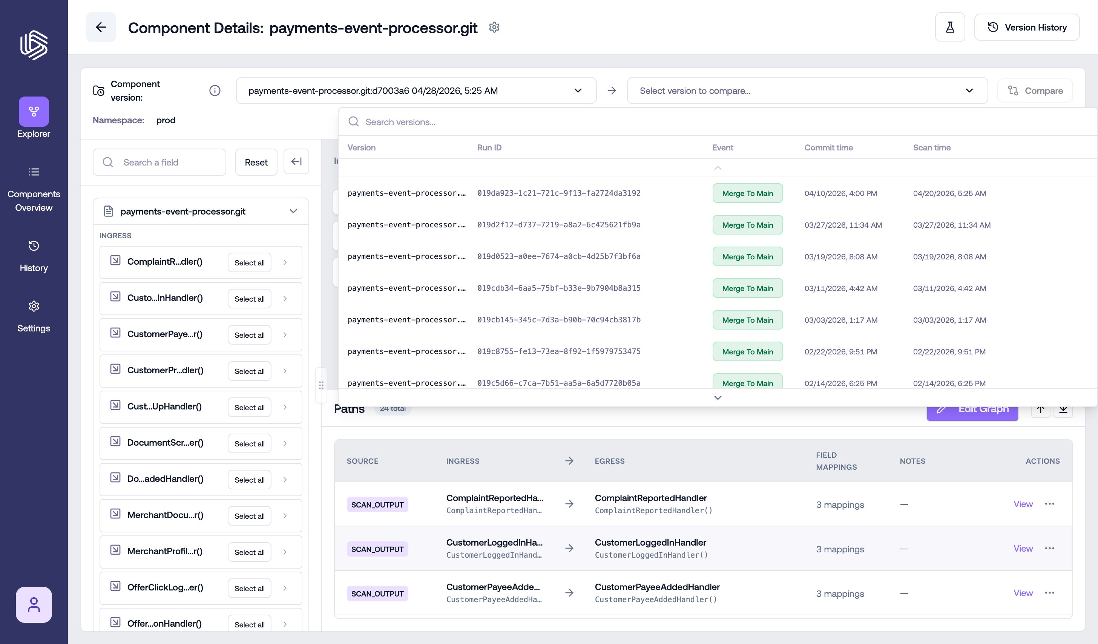Expand the Do...adedHandler() row chevron
The height and width of the screenshot is (644, 1098).
[285, 479]
